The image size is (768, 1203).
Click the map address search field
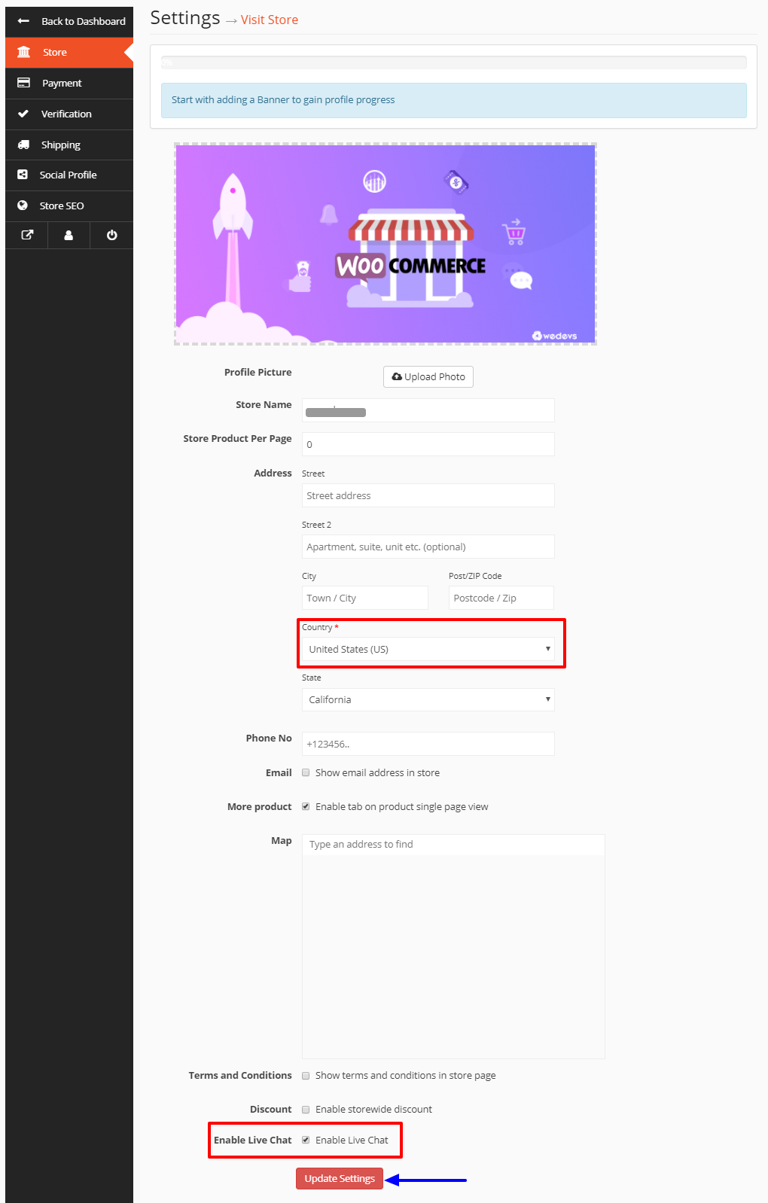(x=453, y=845)
